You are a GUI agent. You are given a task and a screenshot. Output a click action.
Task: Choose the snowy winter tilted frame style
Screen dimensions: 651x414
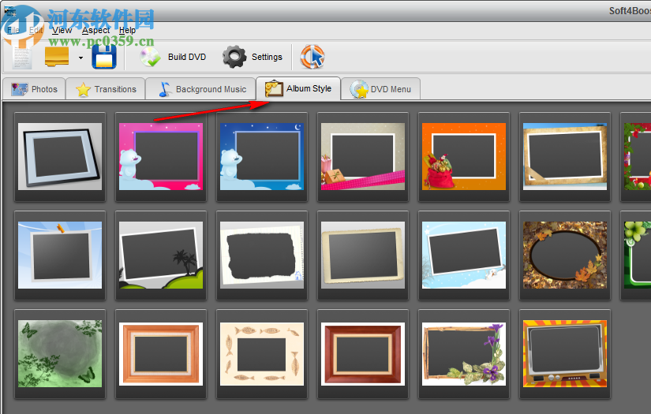click(464, 255)
